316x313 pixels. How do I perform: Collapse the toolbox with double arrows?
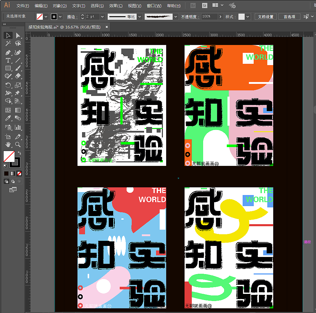click(x=5, y=24)
